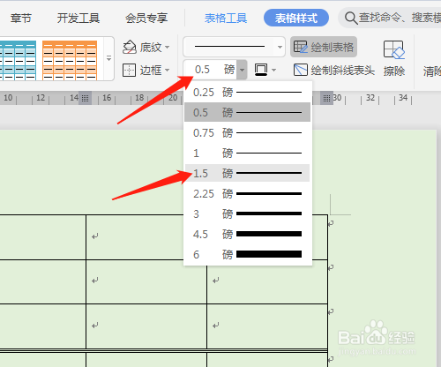Select the 擦除 eraser tool
Image resolution: width=441 pixels, height=367 pixels.
(x=394, y=59)
